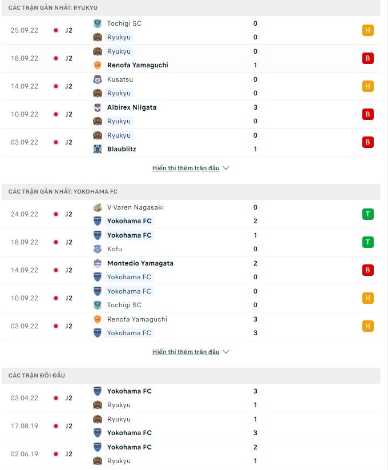Click the Tochigi SC crest, 25.09.22 match
Screen dimensions: 388x470
(97, 23)
